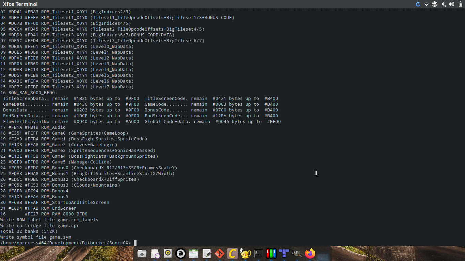Click 'Write ROM label file game.rom_labels' line
465x261 pixels.
pos(49,220)
